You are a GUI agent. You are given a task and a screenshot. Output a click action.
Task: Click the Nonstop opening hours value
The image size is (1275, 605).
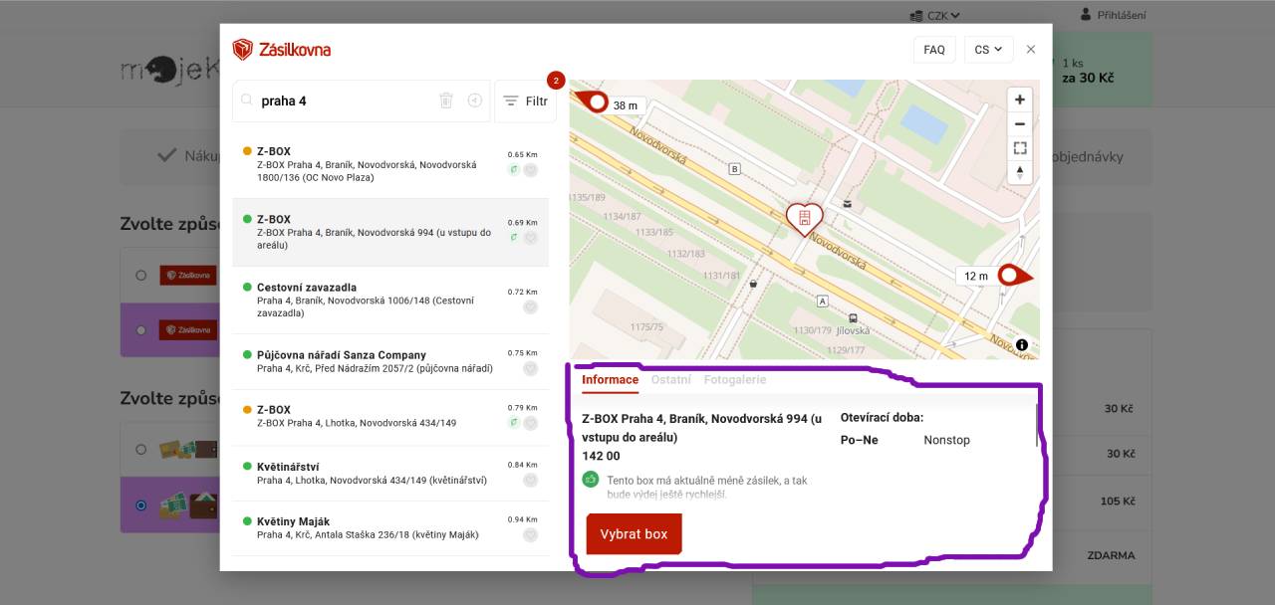pyautogui.click(x=946, y=440)
